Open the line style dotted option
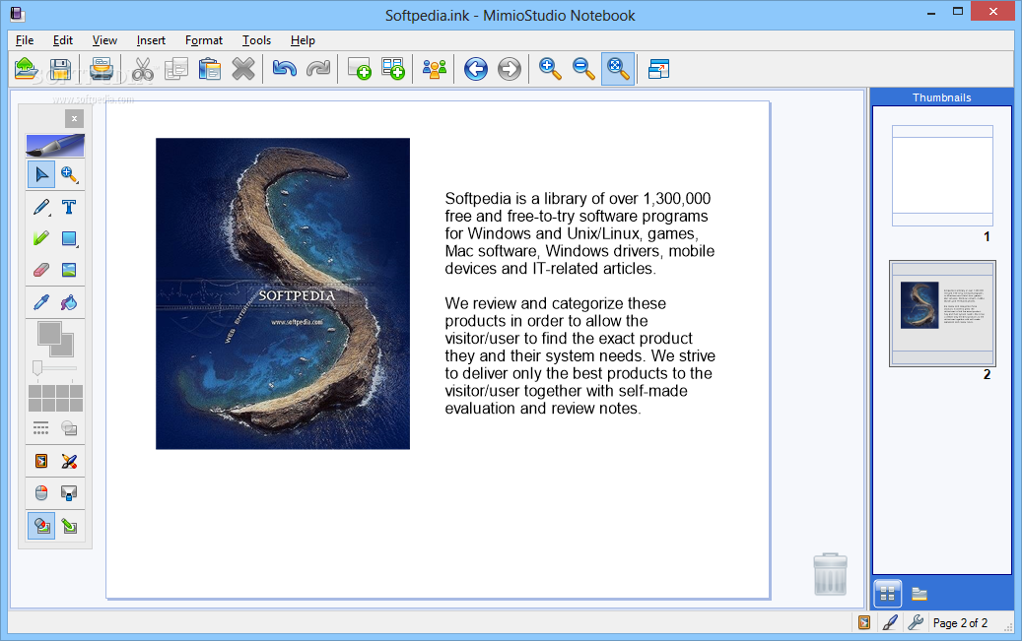The height and width of the screenshot is (641, 1022). (41, 428)
